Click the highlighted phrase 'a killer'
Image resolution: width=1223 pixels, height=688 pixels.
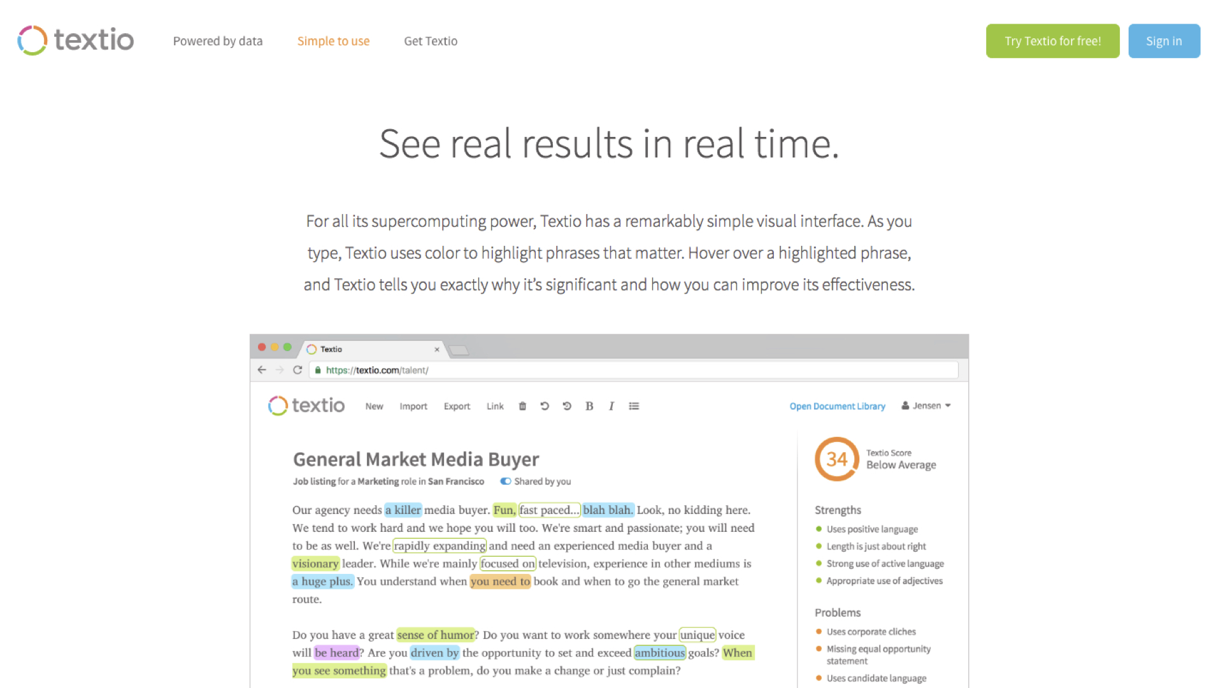coord(403,510)
